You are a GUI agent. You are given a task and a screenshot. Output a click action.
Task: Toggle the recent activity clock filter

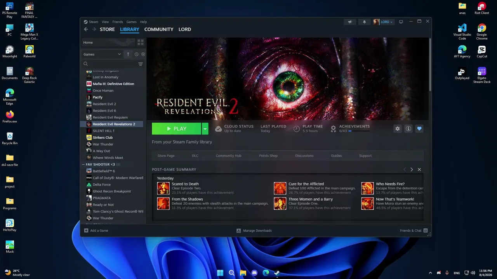click(136, 54)
